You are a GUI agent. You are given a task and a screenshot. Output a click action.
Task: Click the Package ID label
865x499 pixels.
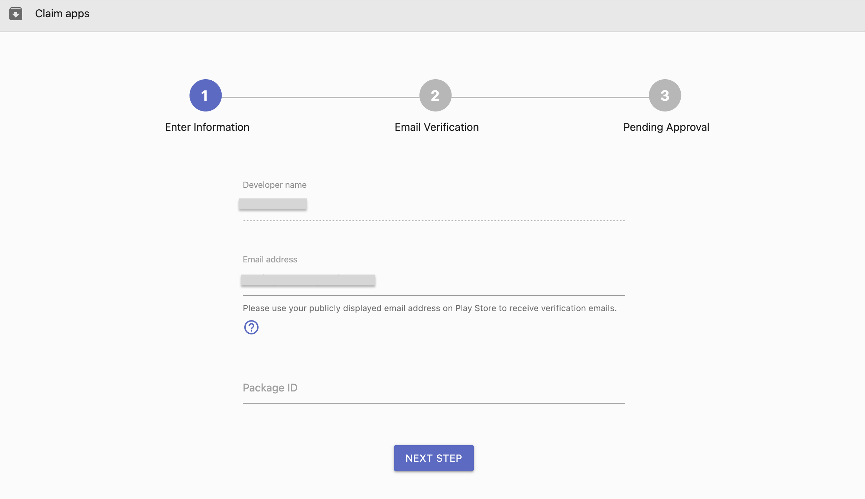tap(270, 388)
